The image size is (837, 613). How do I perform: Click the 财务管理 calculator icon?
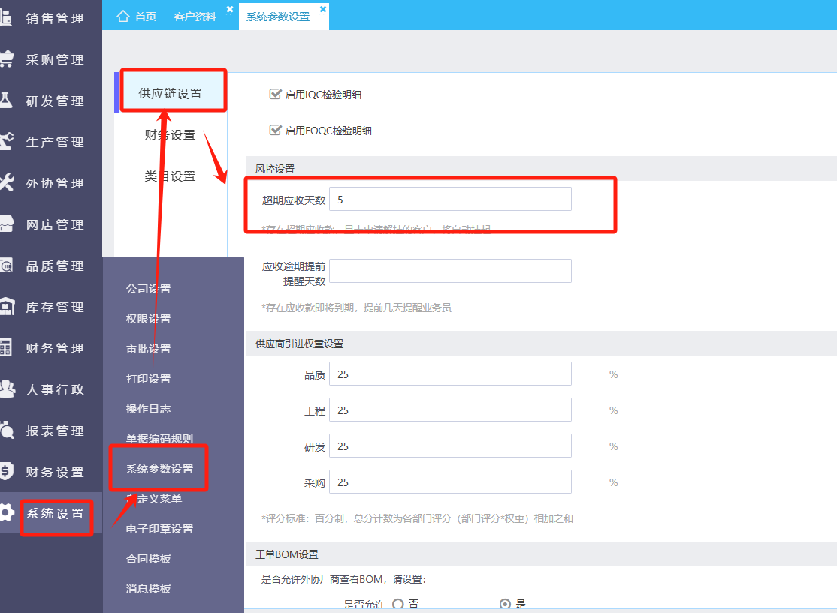(x=5, y=347)
